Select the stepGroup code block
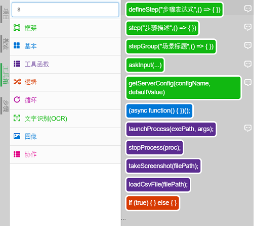Viewport: 254px width, 226px height. (x=171, y=46)
